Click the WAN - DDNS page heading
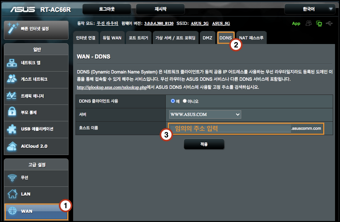Viewport: 340px width, 222px height. [x=93, y=57]
